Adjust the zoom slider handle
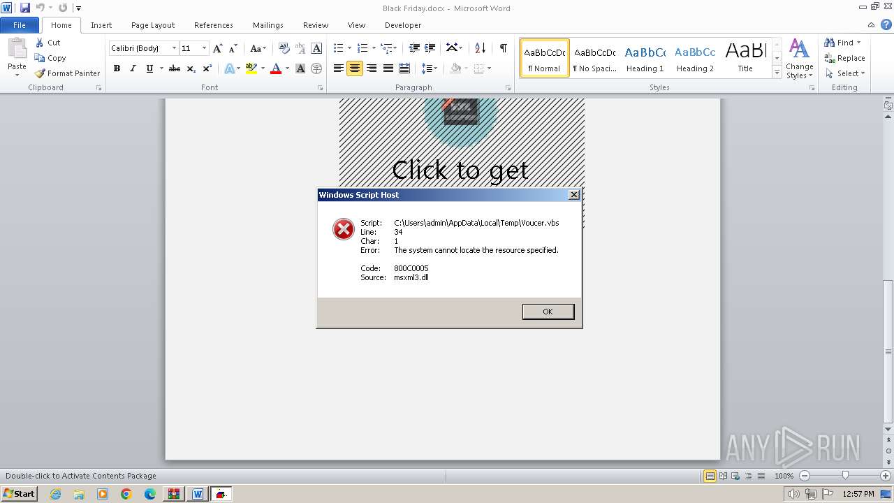 845,475
